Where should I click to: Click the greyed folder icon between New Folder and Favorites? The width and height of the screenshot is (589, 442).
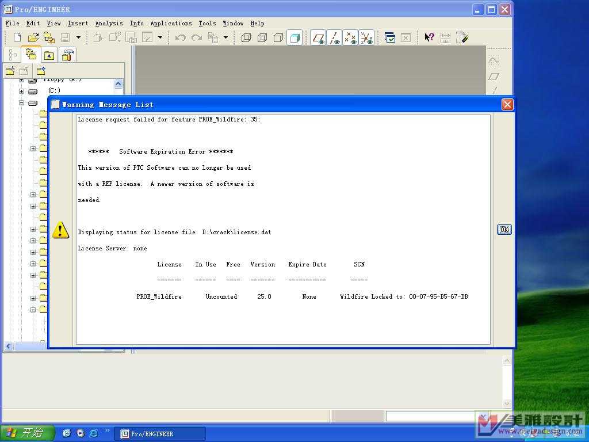[24, 71]
